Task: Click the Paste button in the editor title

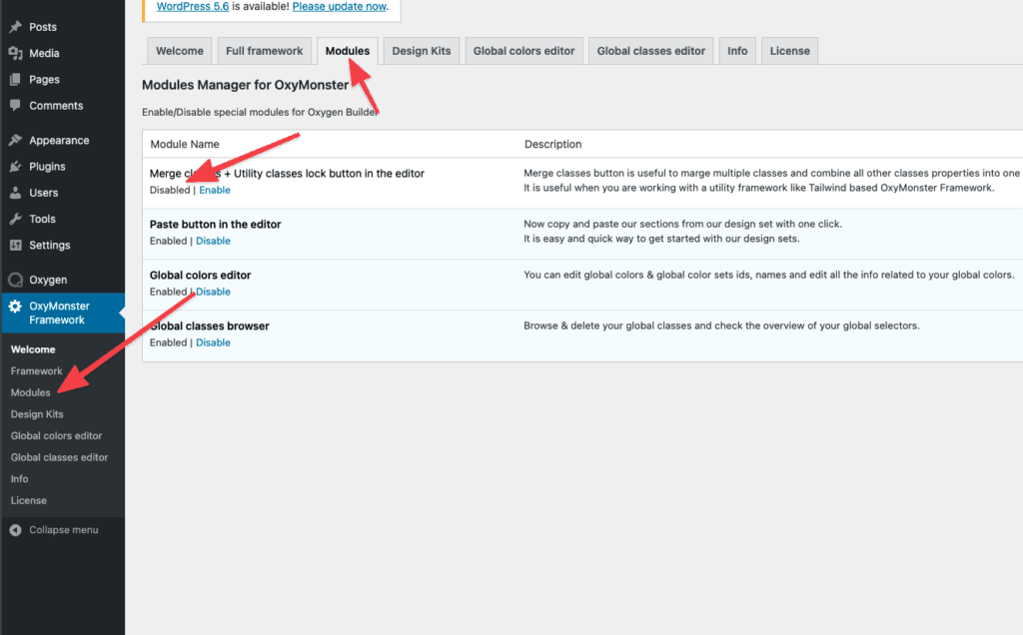Action: pos(216,225)
